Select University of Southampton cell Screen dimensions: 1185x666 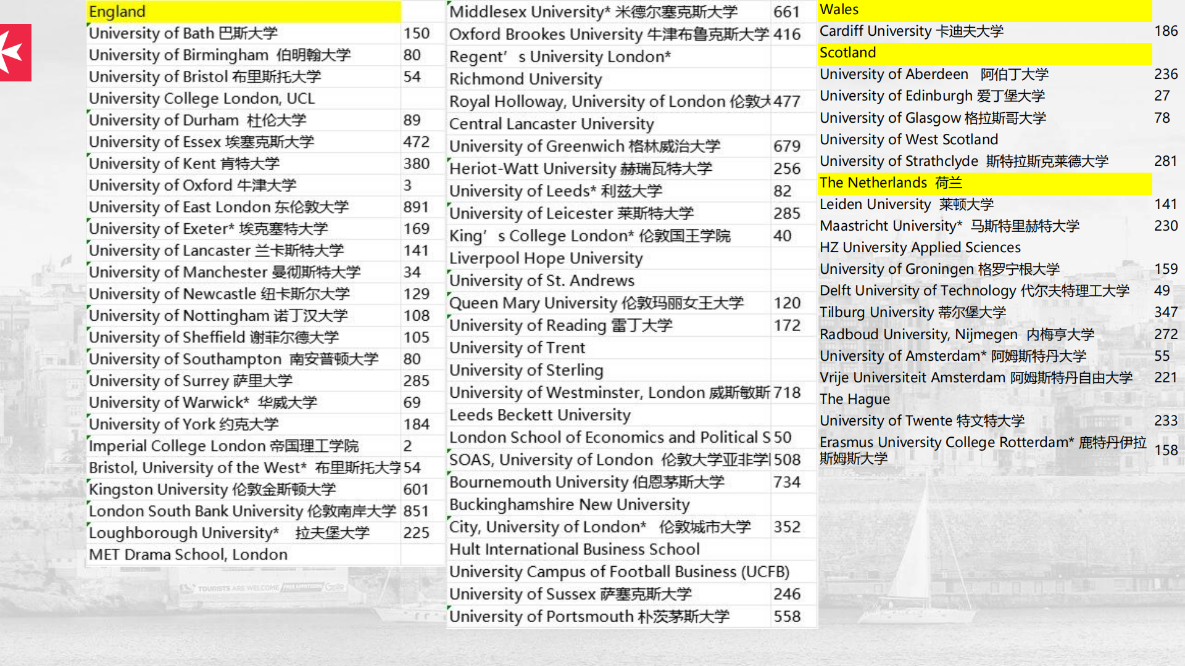(244, 358)
